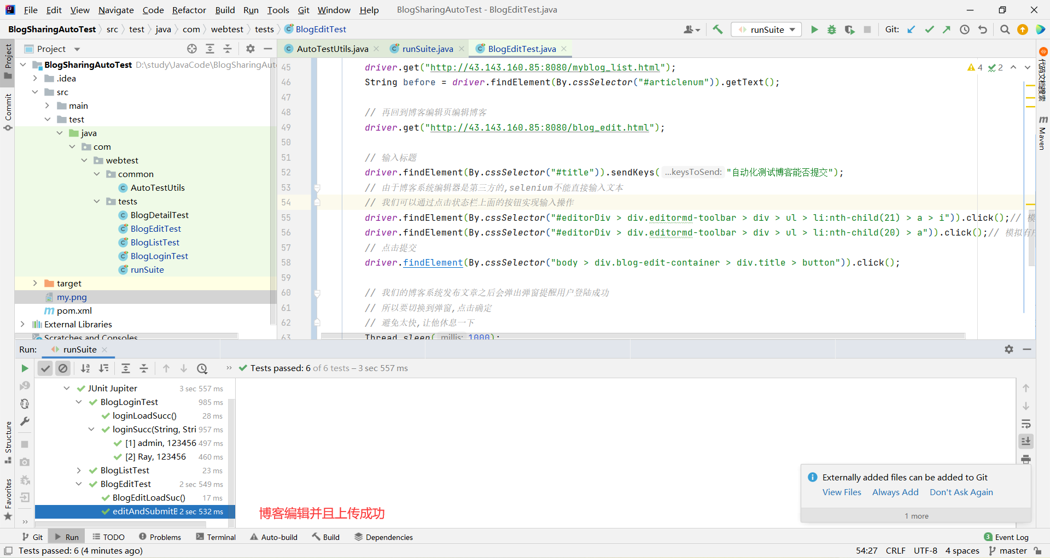The image size is (1050, 558).
Task: Click Don't Ask Again link
Action: coord(961,492)
